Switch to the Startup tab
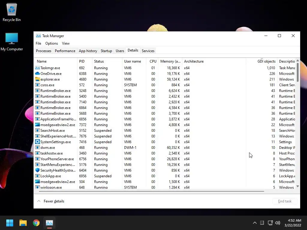 [106, 51]
